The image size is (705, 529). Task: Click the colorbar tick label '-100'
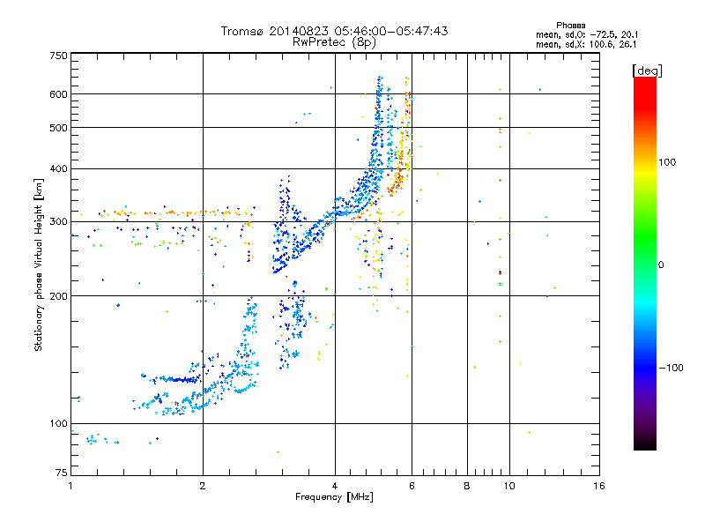672,368
